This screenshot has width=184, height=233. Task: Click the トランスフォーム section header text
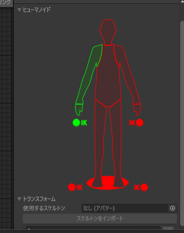39,199
